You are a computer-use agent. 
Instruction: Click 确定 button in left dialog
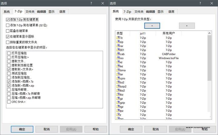pos(22,129)
